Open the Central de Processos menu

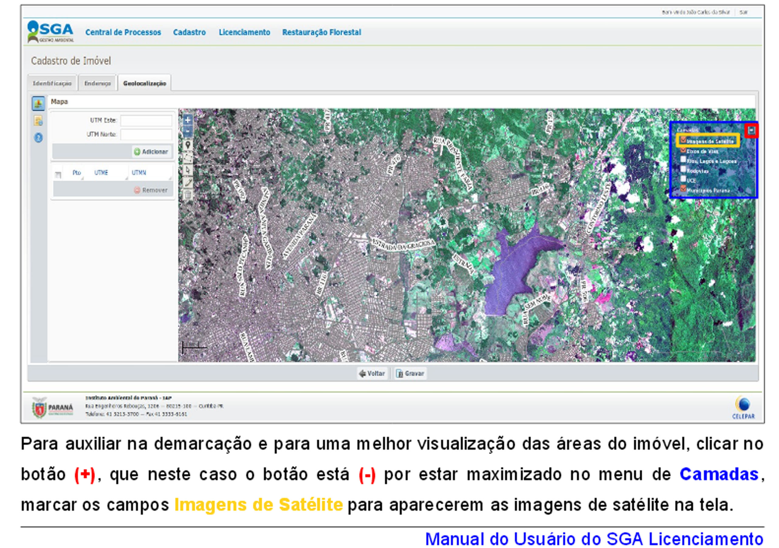[123, 32]
